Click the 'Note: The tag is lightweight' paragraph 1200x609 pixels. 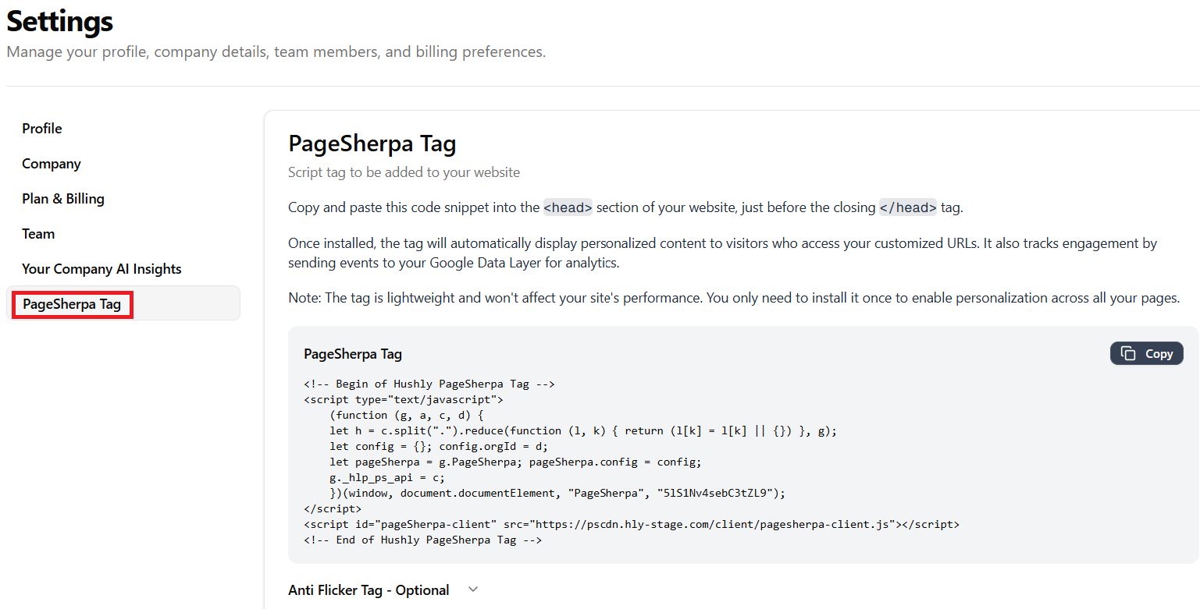point(734,298)
